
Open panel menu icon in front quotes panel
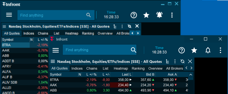(53, 61)
